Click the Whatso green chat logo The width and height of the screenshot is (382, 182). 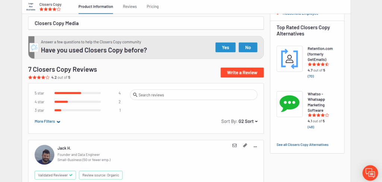[289, 104]
